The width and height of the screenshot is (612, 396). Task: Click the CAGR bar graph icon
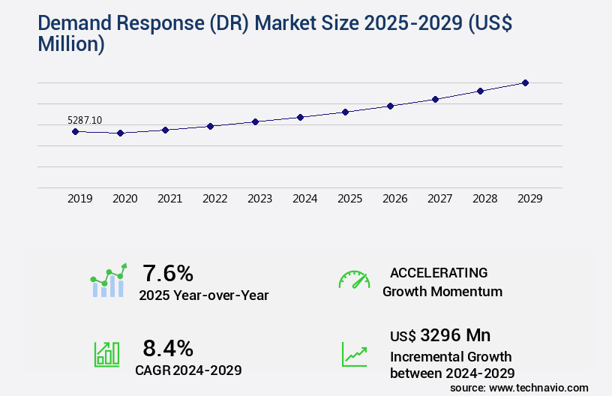pos(106,352)
